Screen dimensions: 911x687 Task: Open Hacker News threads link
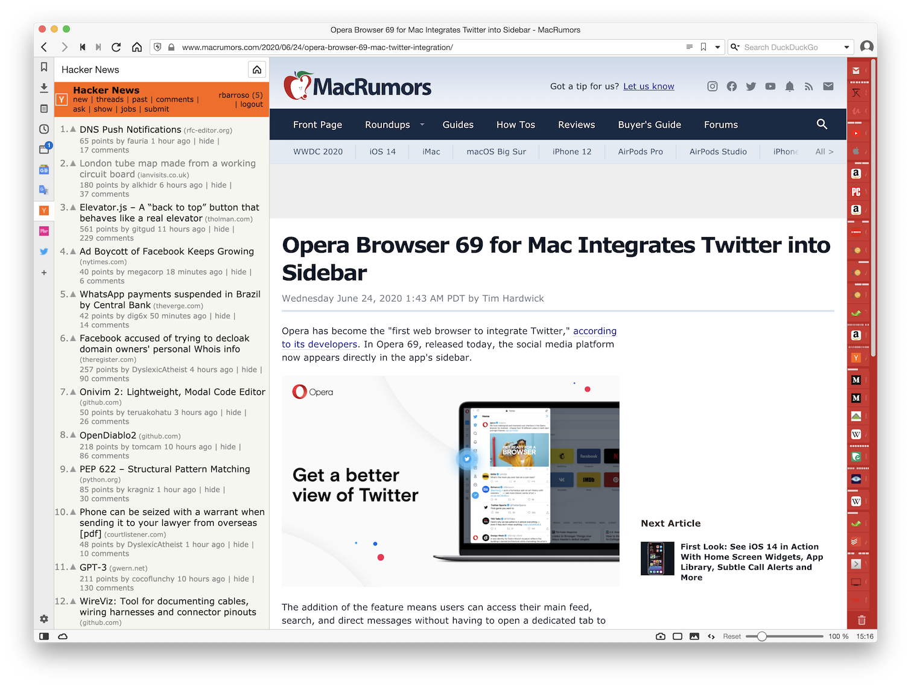pyautogui.click(x=109, y=100)
